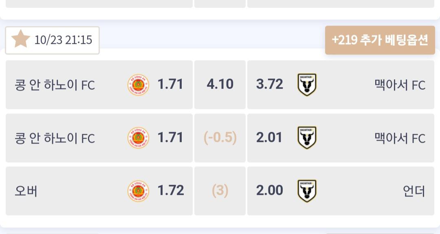Click the 10/23 21:15 match time

tap(63, 40)
